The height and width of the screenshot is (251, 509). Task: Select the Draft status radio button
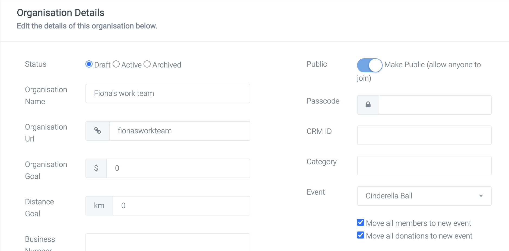point(89,64)
